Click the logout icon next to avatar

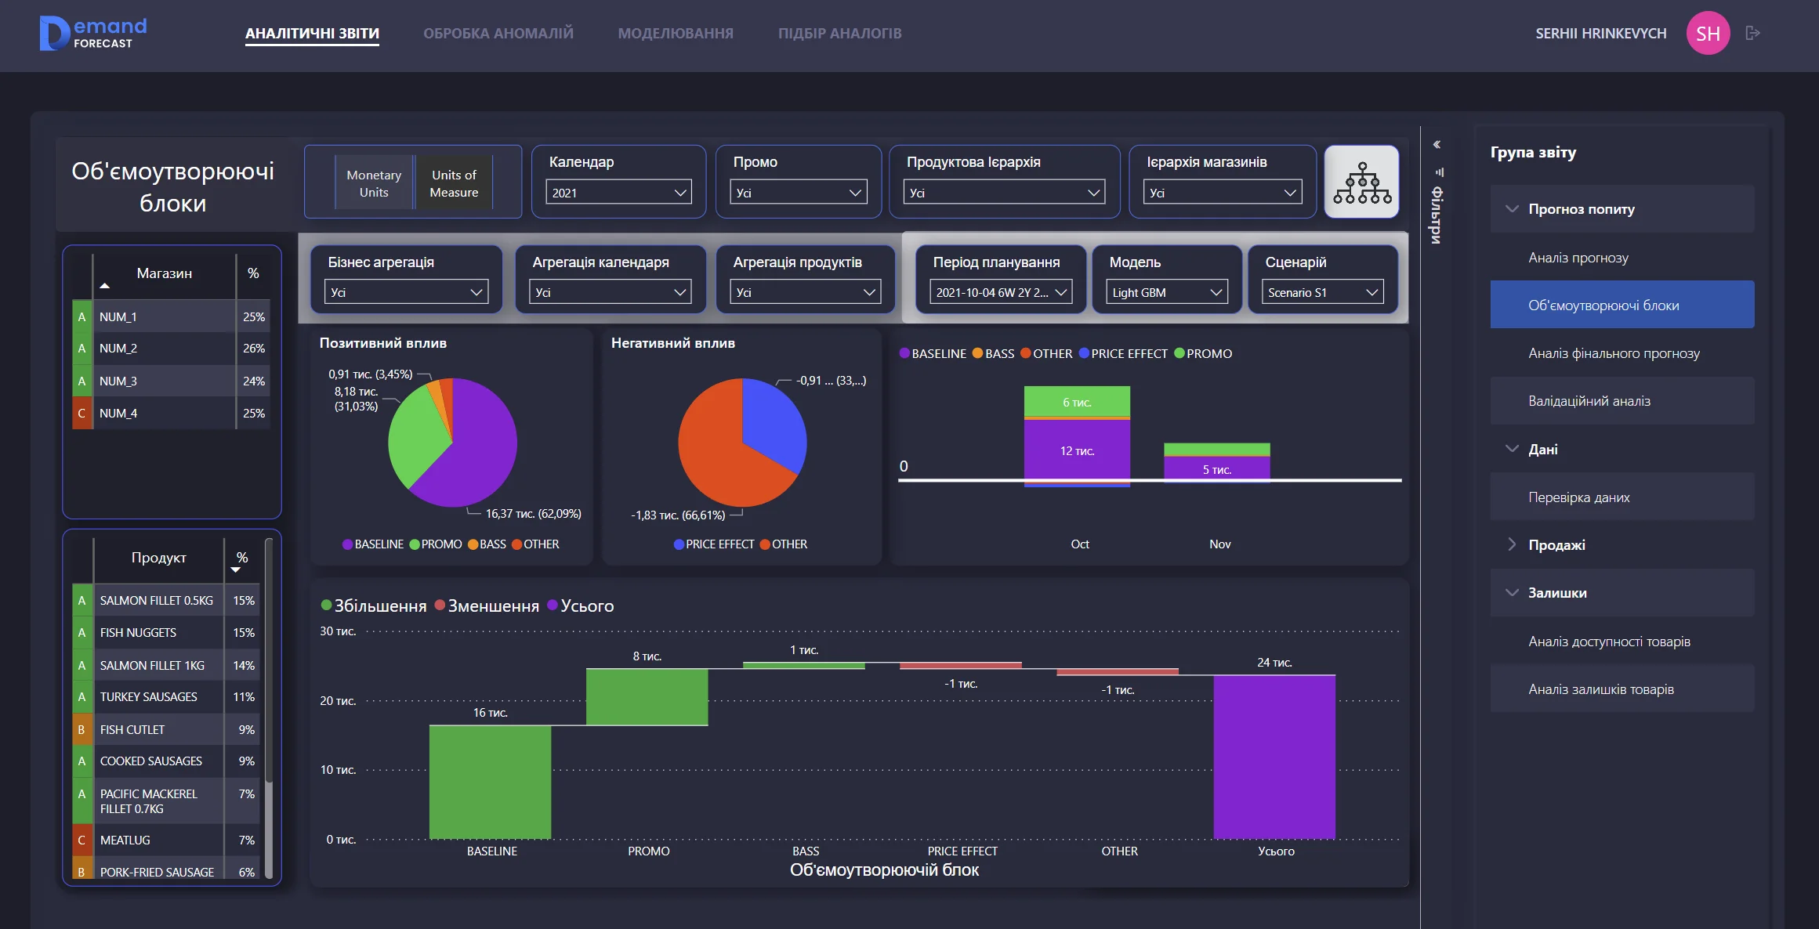click(x=1753, y=33)
